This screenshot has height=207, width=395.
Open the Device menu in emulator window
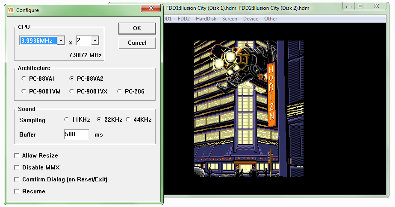click(251, 19)
